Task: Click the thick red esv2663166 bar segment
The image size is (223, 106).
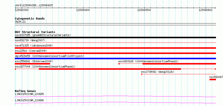Action: point(179,64)
